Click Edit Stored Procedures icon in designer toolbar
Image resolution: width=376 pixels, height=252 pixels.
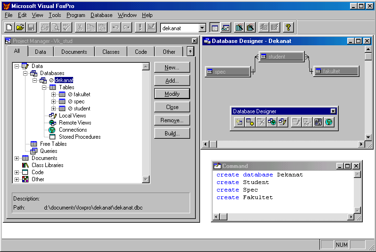pos(318,122)
